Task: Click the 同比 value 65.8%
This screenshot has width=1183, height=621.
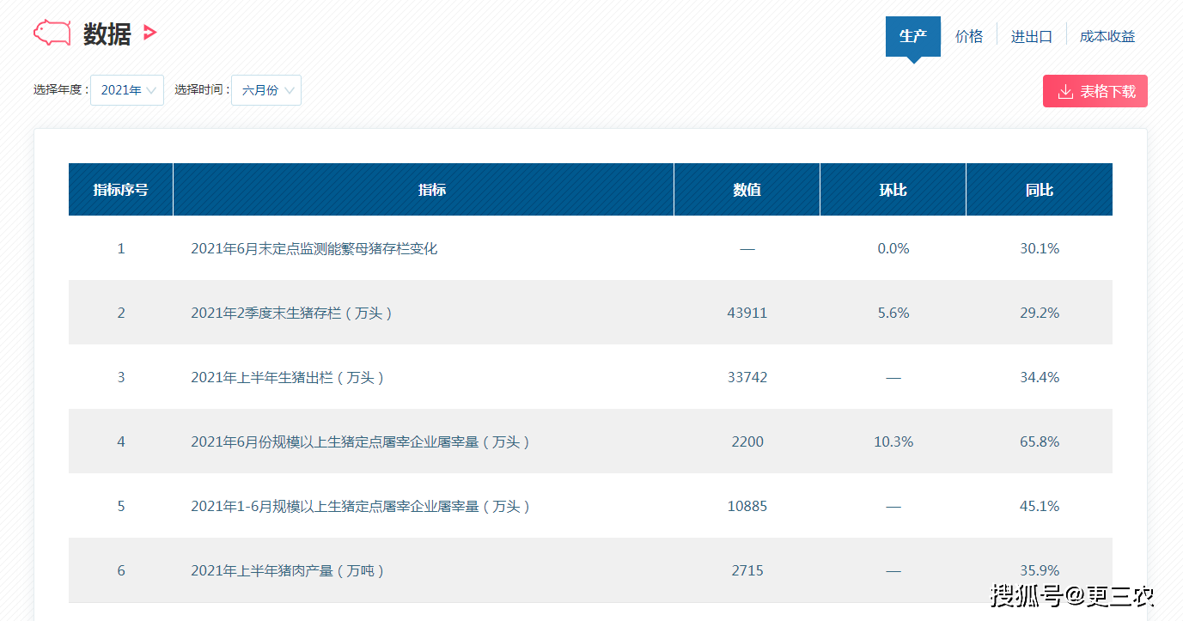Action: pos(1040,441)
